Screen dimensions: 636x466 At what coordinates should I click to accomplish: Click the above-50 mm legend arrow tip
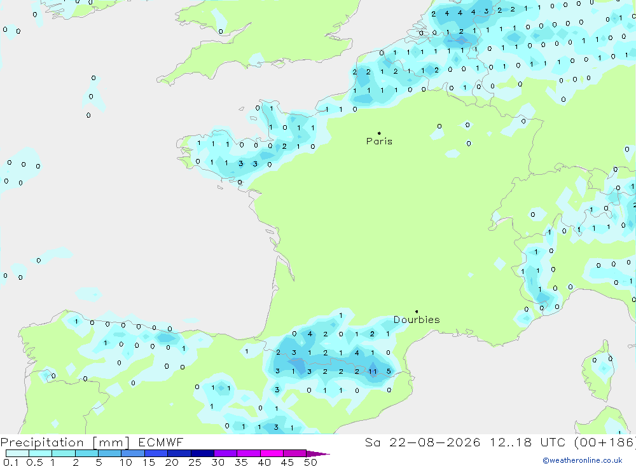click(319, 454)
